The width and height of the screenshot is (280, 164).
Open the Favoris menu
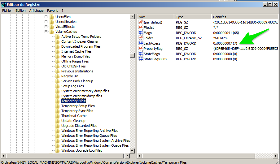click(53, 11)
